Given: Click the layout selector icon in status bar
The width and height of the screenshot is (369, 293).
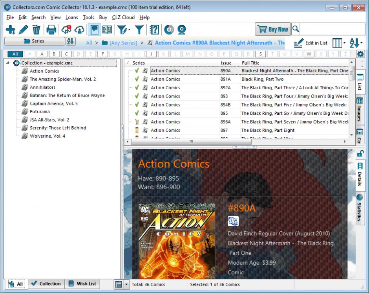Looking at the screenshot, I should [x=119, y=284].
